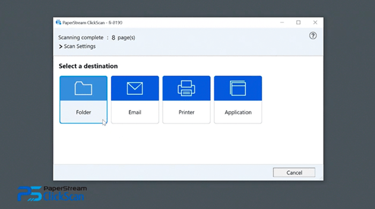This screenshot has height=209, width=375.
Task: Pick the Application destination tile
Action: [x=238, y=100]
